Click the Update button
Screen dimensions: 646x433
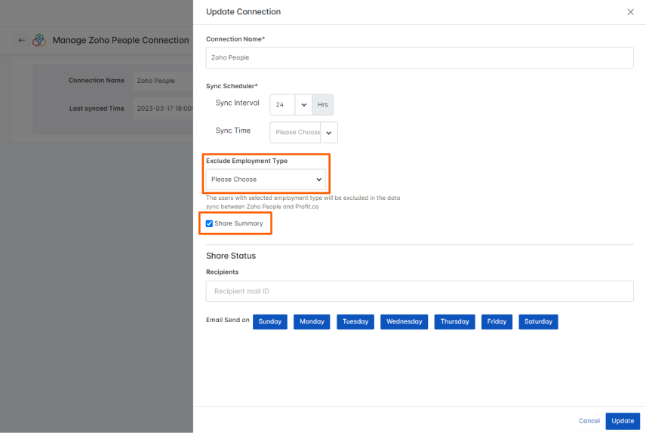click(623, 421)
